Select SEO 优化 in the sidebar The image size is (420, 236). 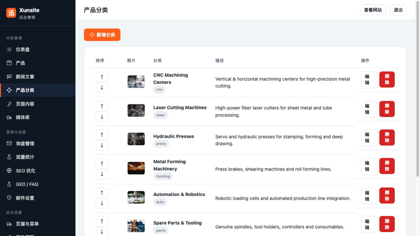pyautogui.click(x=38, y=171)
